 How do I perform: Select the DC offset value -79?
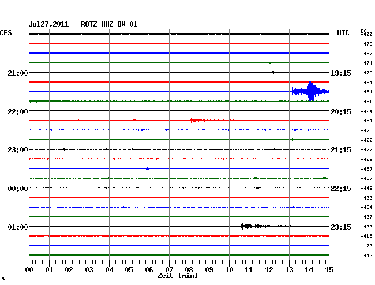pyautogui.click(x=368, y=246)
